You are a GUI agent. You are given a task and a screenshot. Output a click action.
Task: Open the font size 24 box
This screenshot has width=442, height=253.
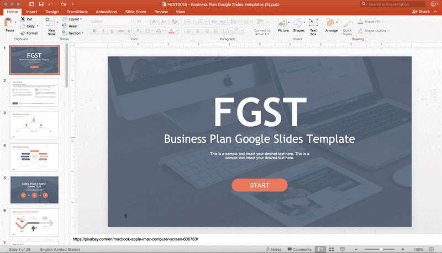[142, 21]
